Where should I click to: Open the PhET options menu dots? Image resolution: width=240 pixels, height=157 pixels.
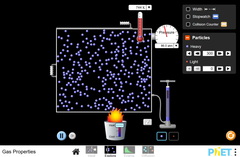pyautogui.click(x=235, y=152)
